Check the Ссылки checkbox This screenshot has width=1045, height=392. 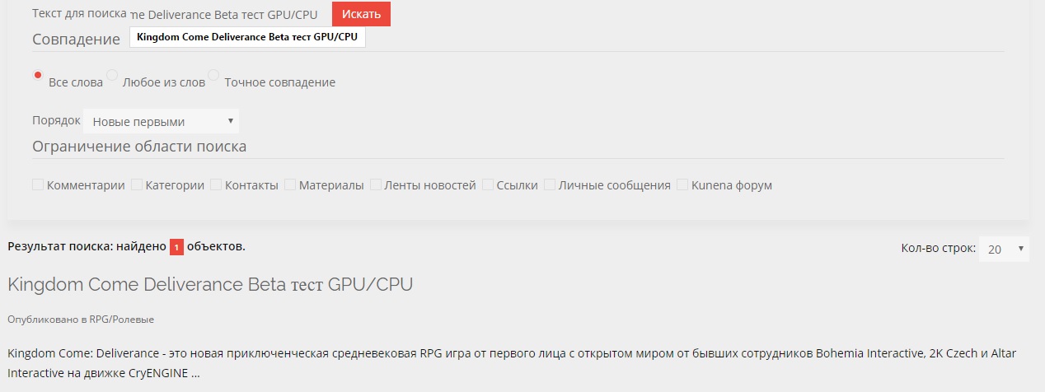pyautogui.click(x=488, y=184)
